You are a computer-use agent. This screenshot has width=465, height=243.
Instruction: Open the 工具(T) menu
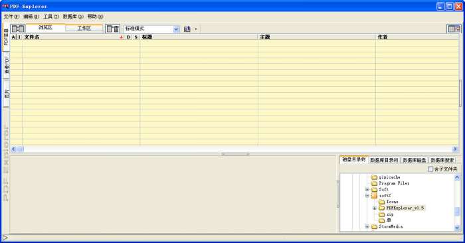click(x=51, y=17)
